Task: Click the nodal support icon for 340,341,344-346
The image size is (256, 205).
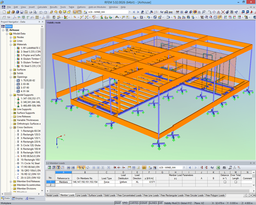Action: [18, 102]
